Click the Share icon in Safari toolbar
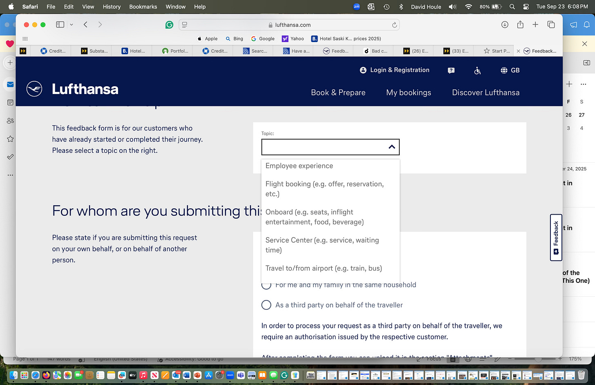 pyautogui.click(x=520, y=25)
